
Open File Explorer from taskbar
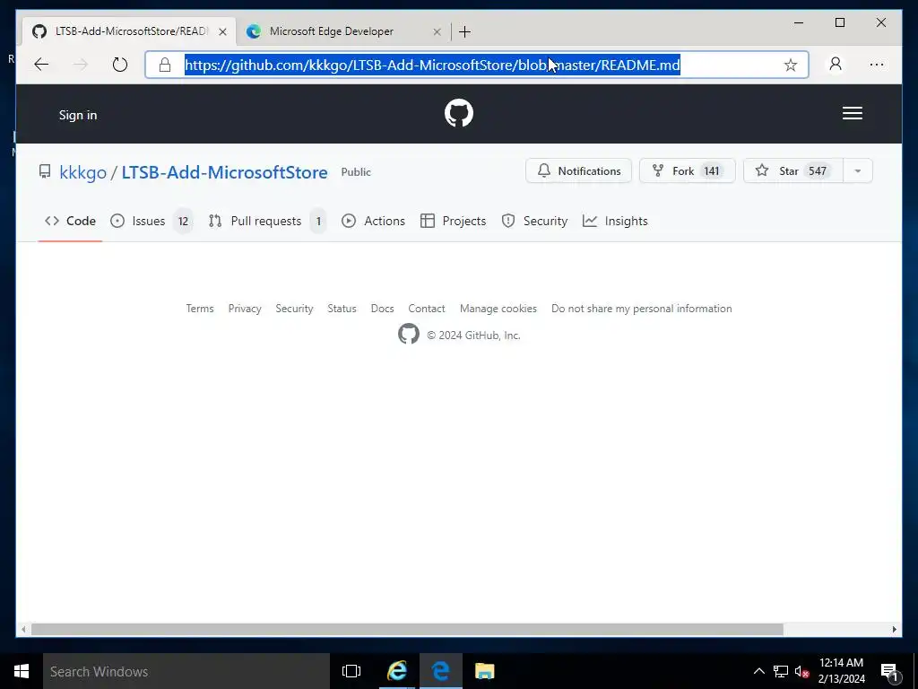click(485, 671)
